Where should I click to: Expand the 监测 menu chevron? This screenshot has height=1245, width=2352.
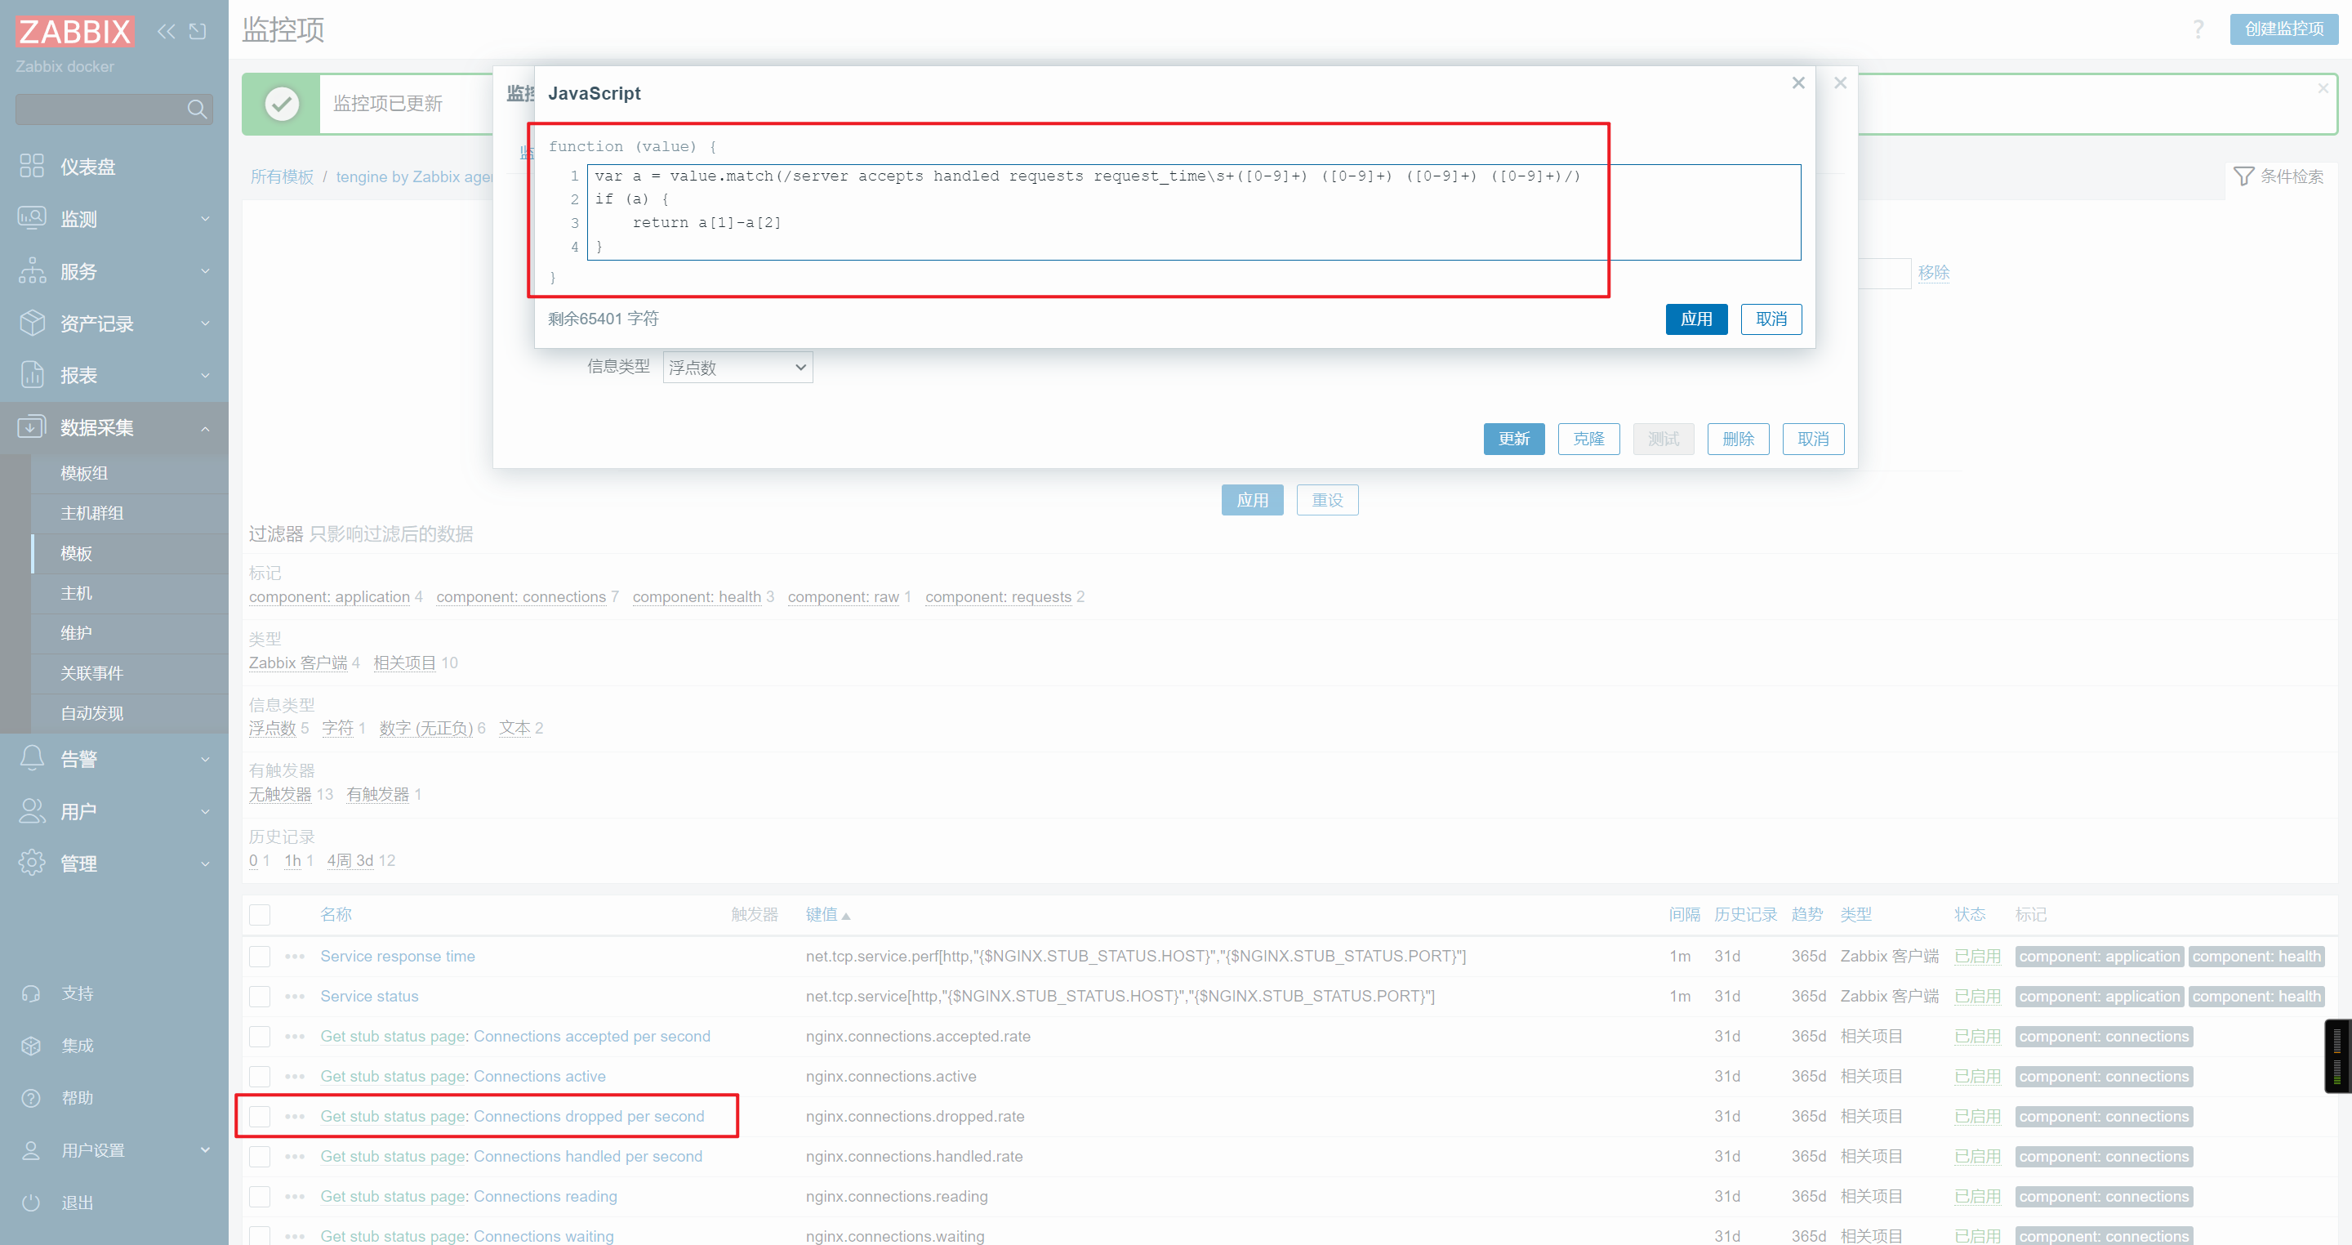click(204, 219)
